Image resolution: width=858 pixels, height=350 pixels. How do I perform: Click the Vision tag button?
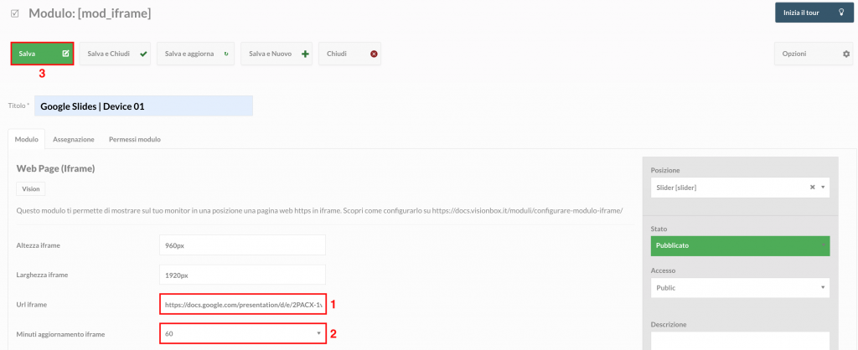pyautogui.click(x=31, y=188)
